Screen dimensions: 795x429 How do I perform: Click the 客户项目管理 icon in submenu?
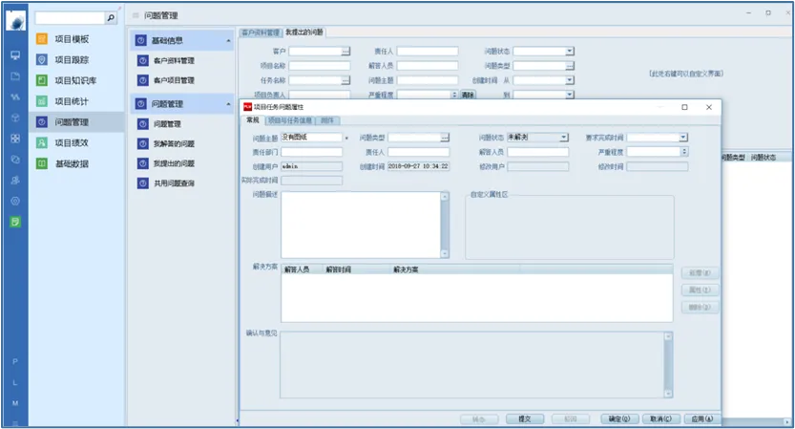(143, 80)
